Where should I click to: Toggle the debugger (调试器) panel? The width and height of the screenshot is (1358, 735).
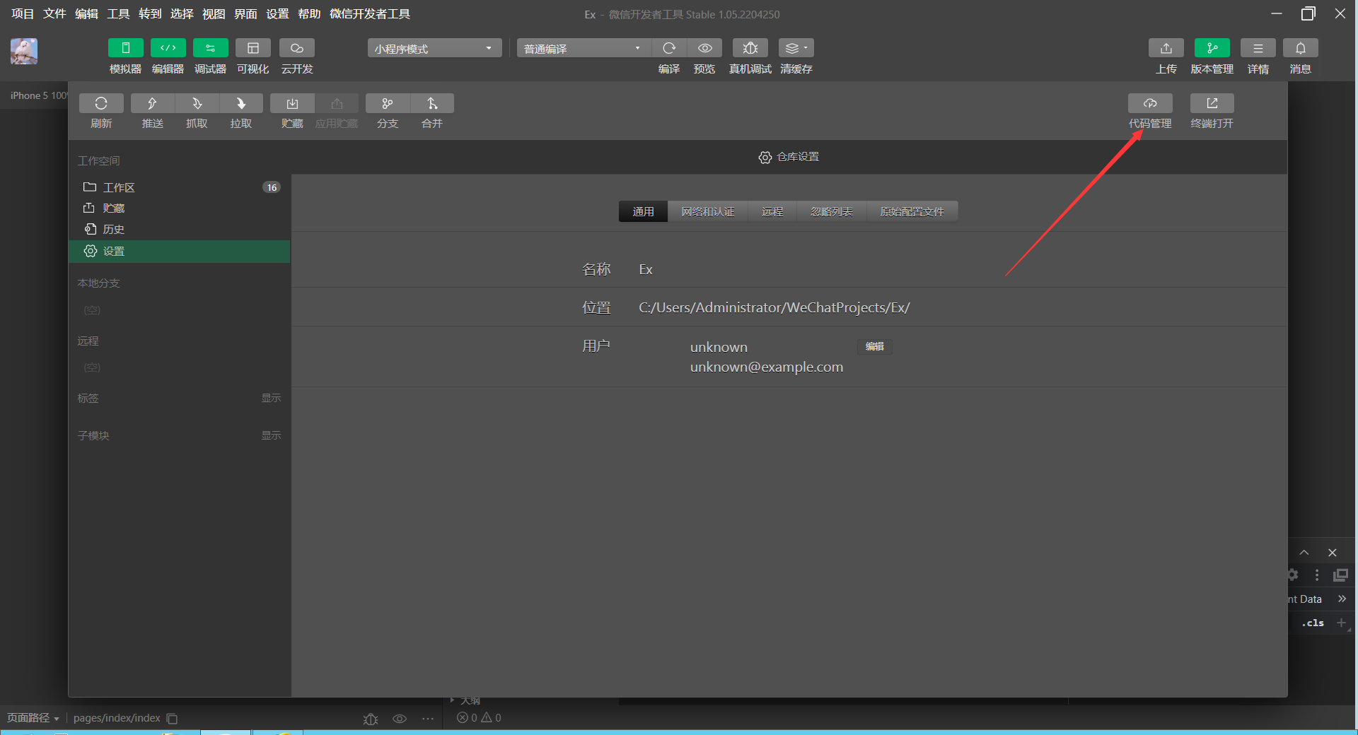click(x=210, y=48)
